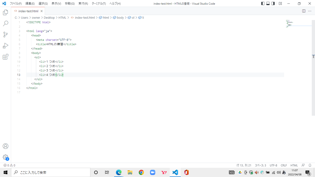Open the editor more actions (…) menu
This screenshot has height=177, width=315.
(x=309, y=11)
